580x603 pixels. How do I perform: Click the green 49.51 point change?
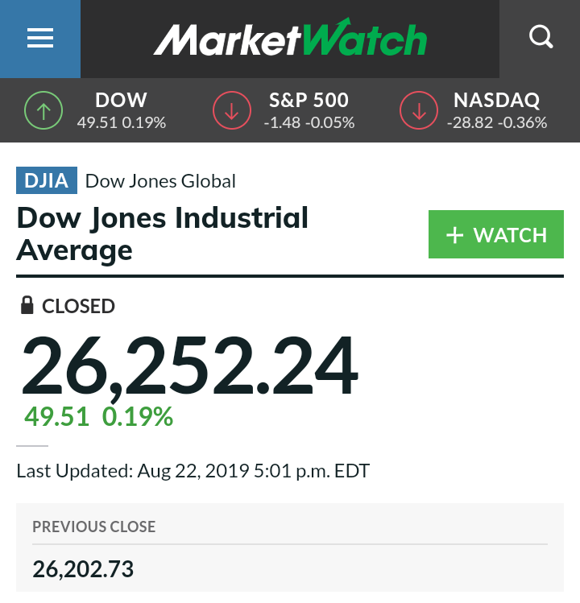[x=56, y=416]
